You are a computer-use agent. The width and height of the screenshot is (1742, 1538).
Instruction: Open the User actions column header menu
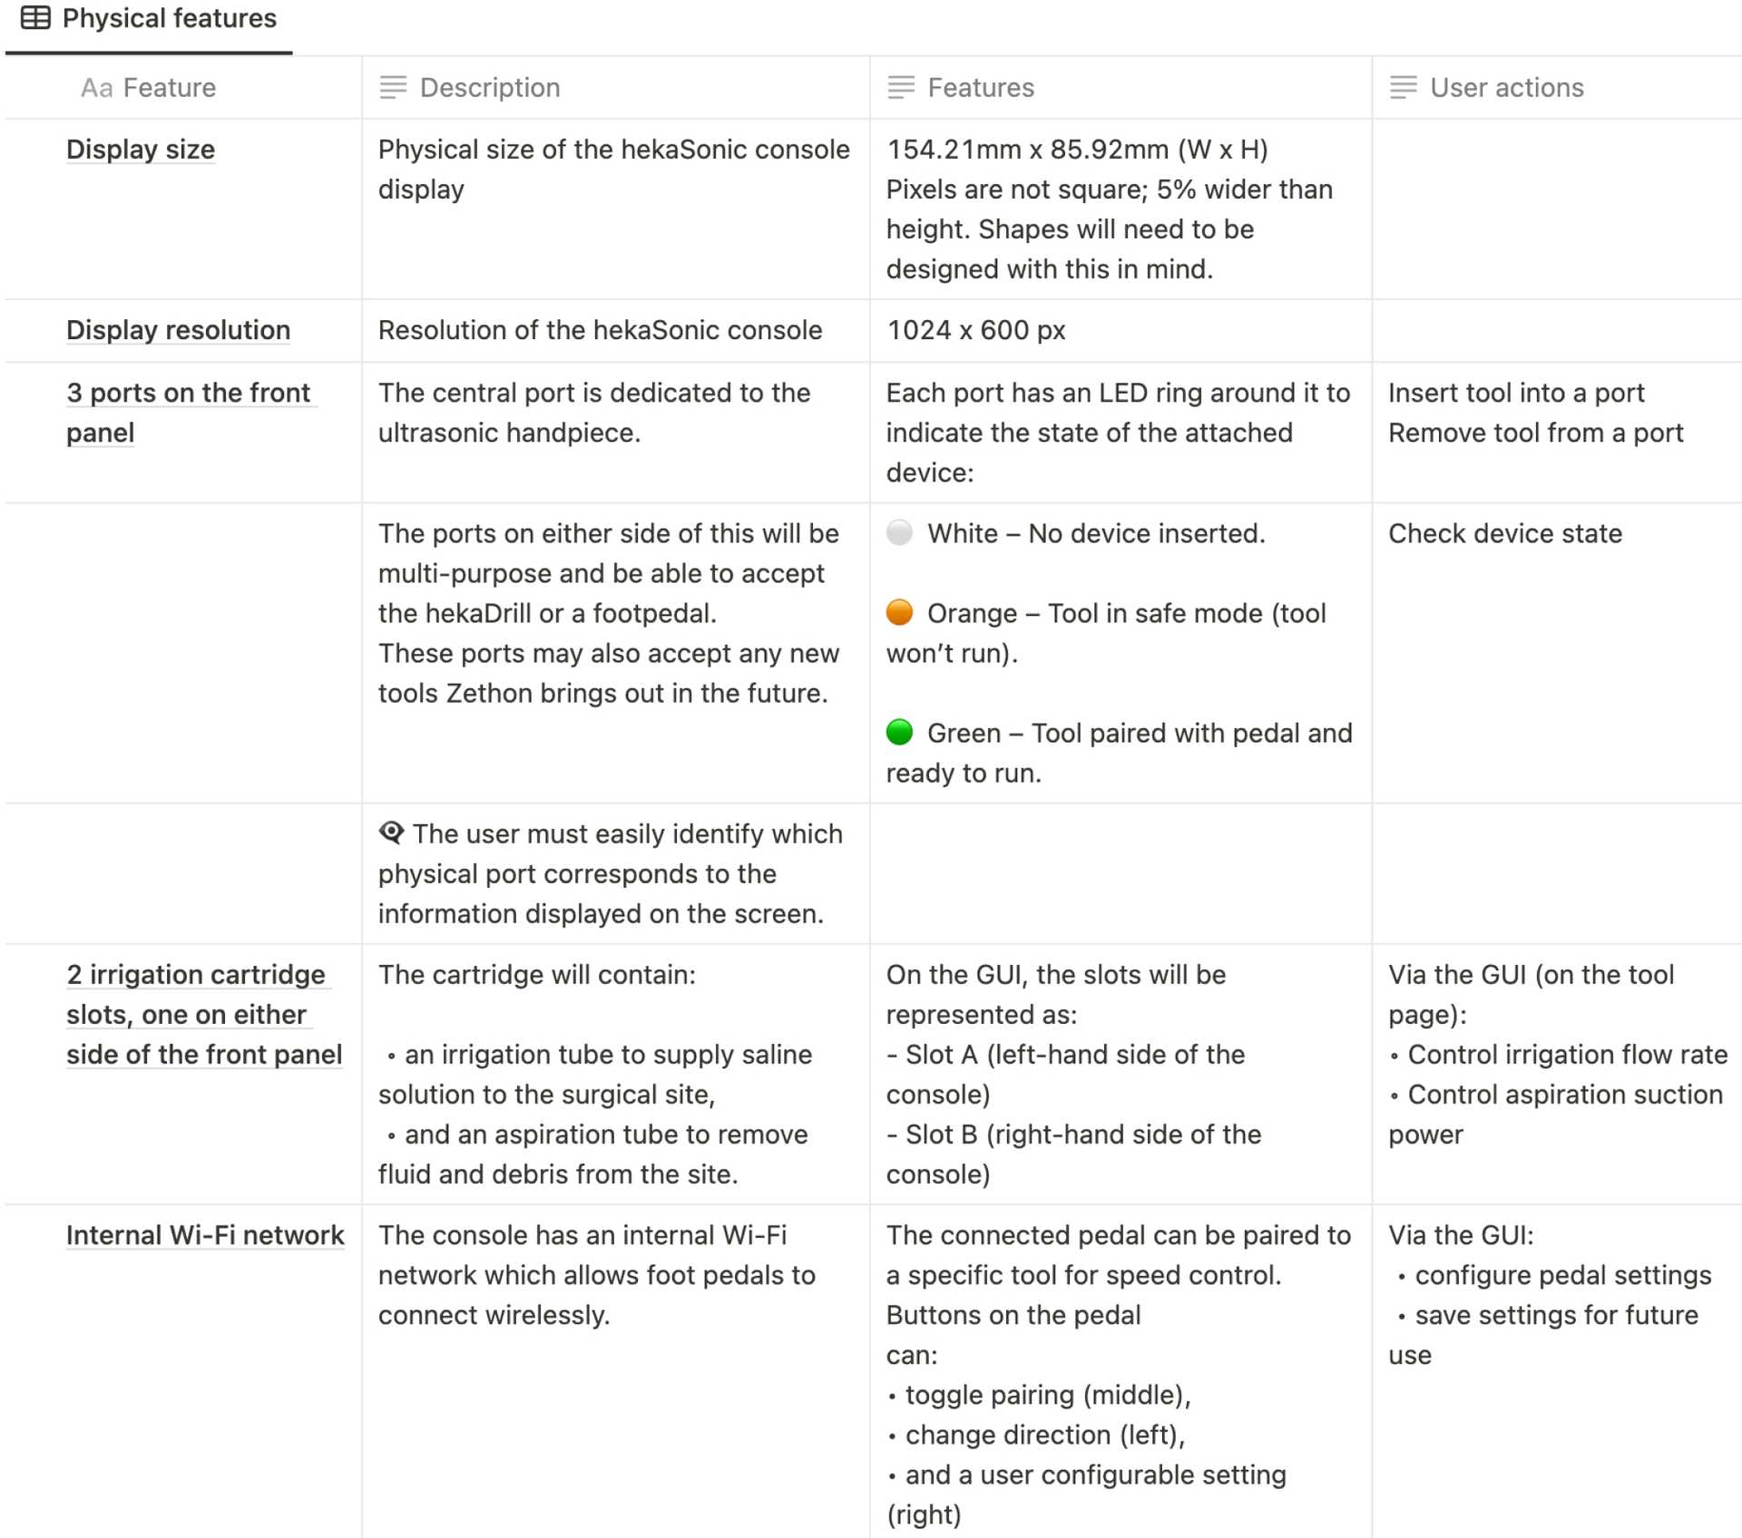click(x=1506, y=88)
